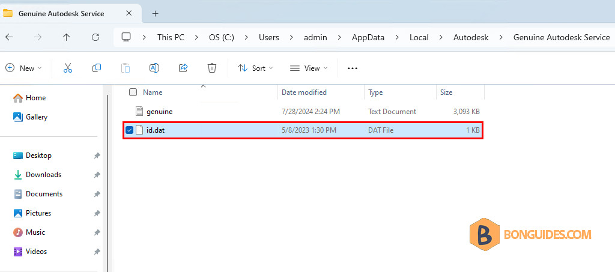Click the Pictures icon in sidebar
This screenshot has height=272, width=615.
pyautogui.click(x=18, y=213)
